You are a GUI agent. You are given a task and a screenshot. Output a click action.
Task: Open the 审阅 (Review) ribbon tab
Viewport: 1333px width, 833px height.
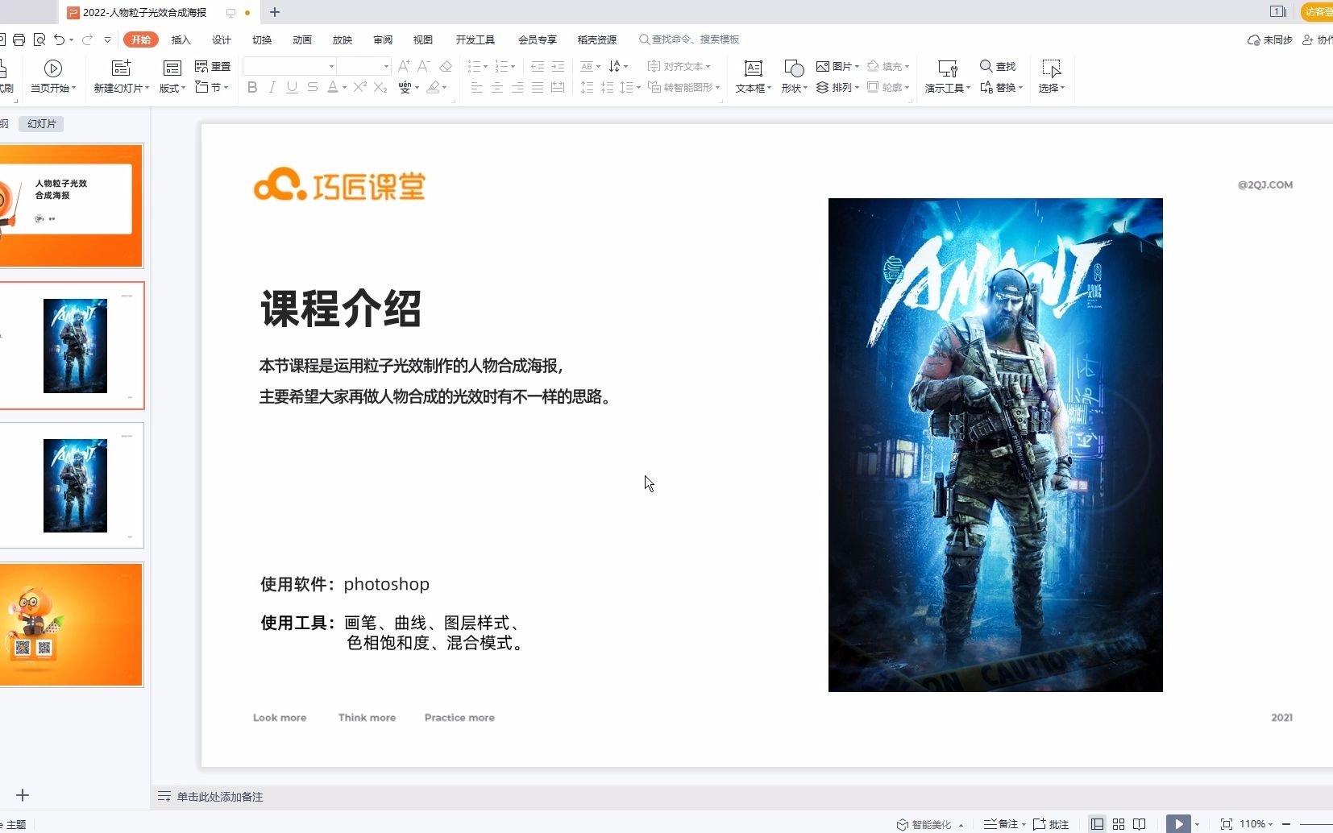pos(383,39)
